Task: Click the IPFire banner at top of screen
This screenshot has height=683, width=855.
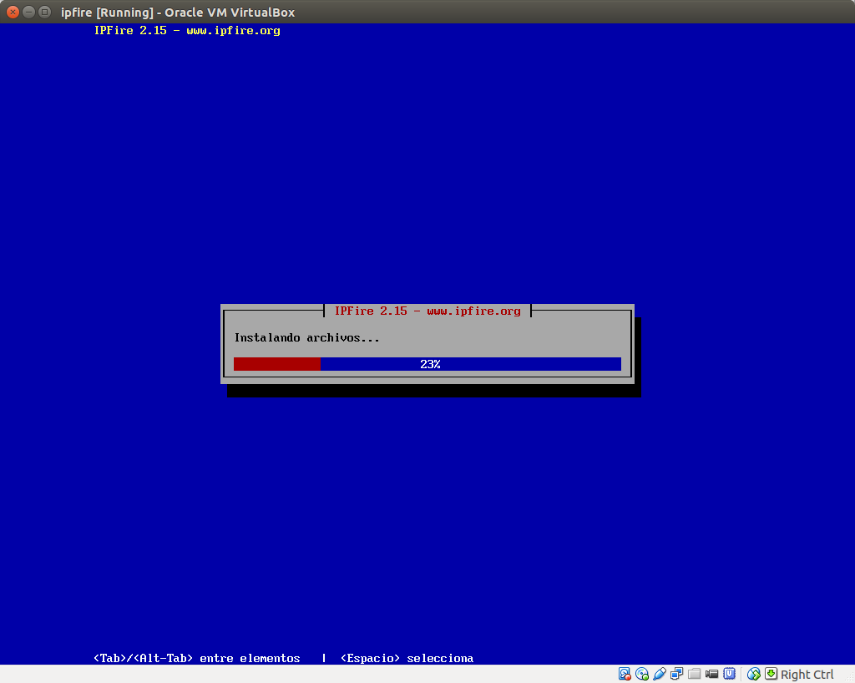Action: tap(187, 30)
